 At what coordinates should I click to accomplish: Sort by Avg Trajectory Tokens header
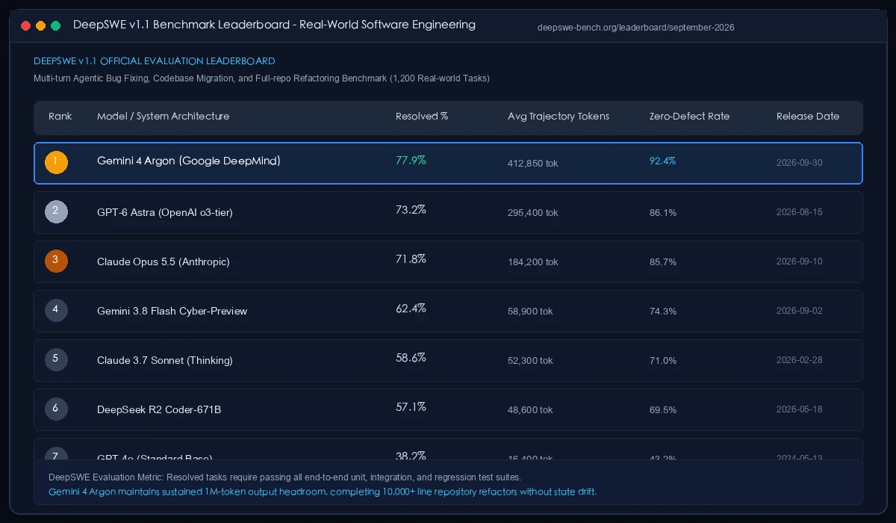coord(559,117)
